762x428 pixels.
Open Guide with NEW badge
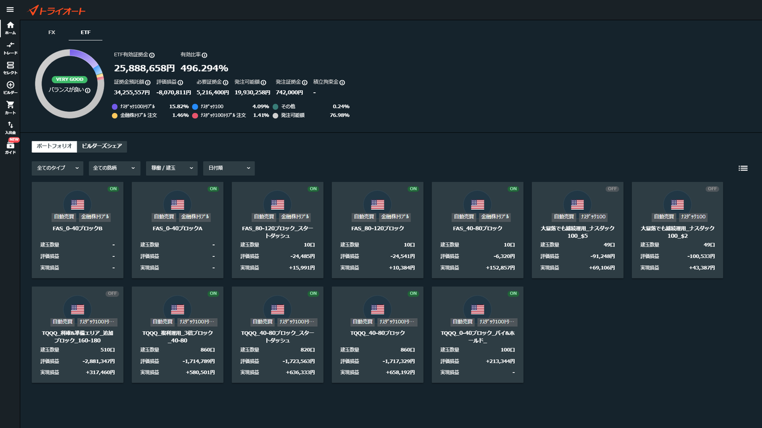click(x=10, y=147)
